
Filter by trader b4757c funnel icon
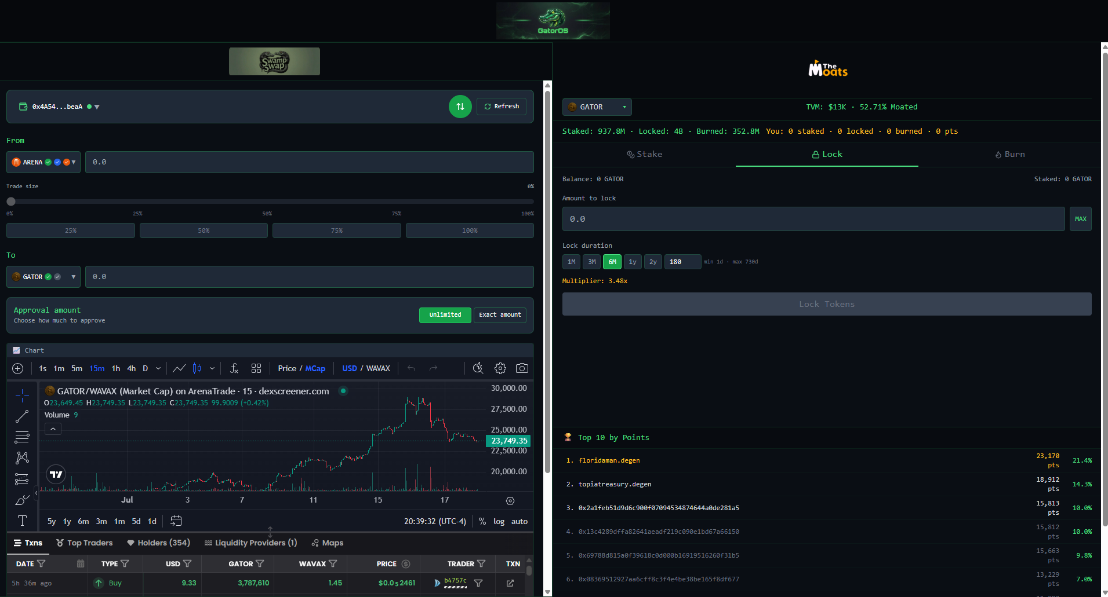tap(478, 583)
